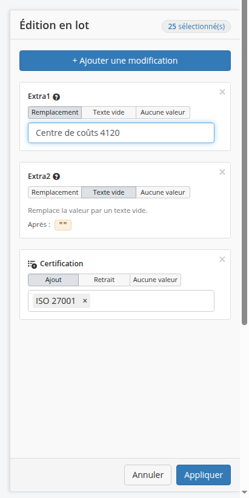249x498 pixels.
Task: Click the Extra2 field label
Action: click(39, 177)
